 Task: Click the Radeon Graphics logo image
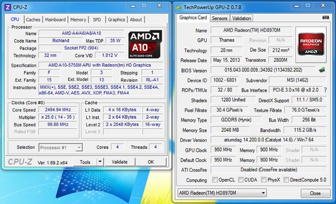pos(311,44)
